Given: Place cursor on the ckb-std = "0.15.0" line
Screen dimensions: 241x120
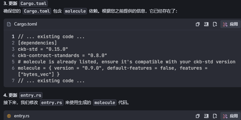Looking at the screenshot, I should pyautogui.click(x=43, y=49).
